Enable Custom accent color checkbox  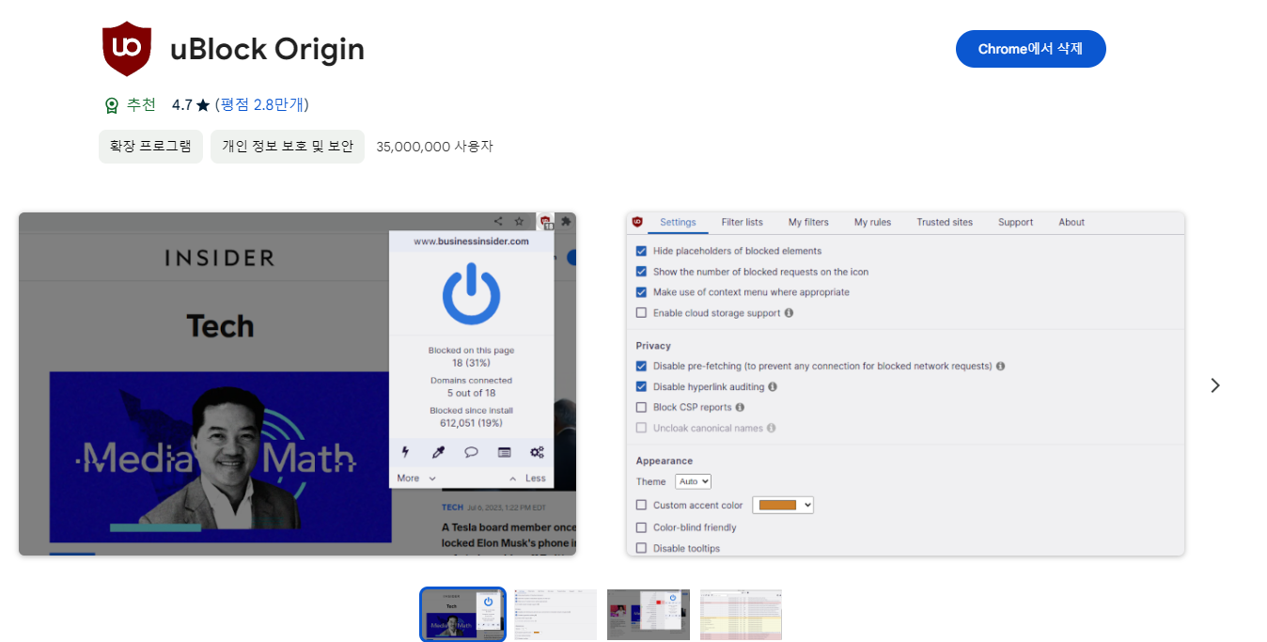click(641, 505)
